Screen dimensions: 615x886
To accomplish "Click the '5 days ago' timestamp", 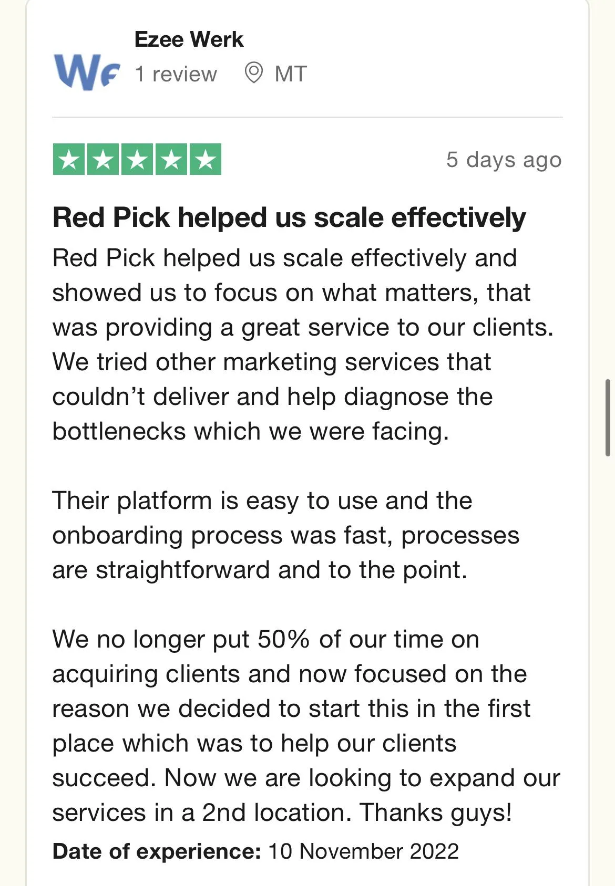I will click(x=504, y=160).
